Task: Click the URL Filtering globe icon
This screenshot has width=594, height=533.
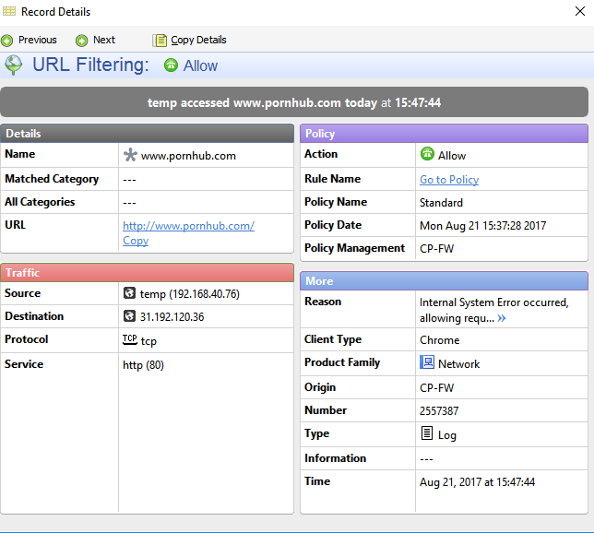Action: pyautogui.click(x=14, y=65)
